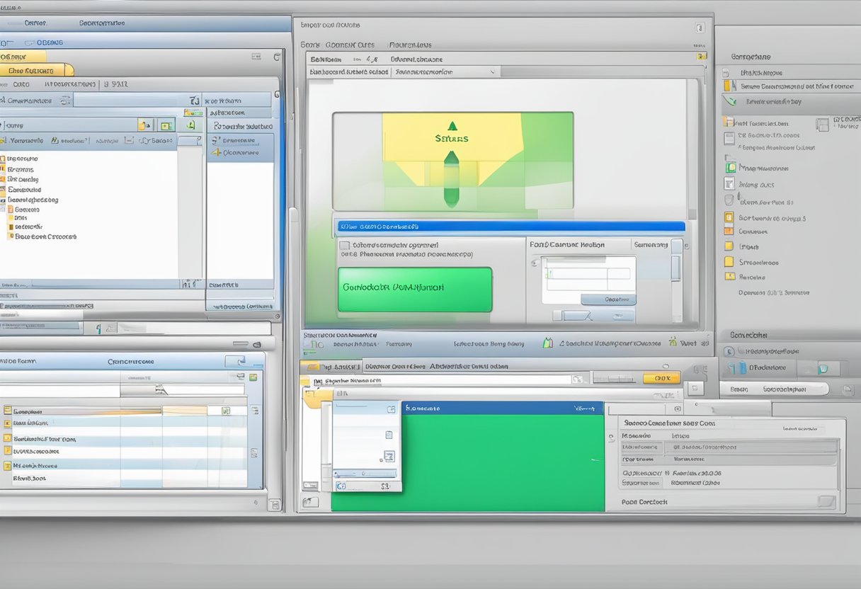Tick the checkbox above the large green button
The width and height of the screenshot is (861, 589).
pos(344,246)
